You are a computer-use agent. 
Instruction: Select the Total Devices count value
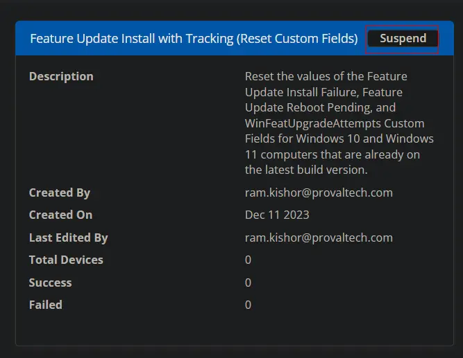pyautogui.click(x=248, y=260)
